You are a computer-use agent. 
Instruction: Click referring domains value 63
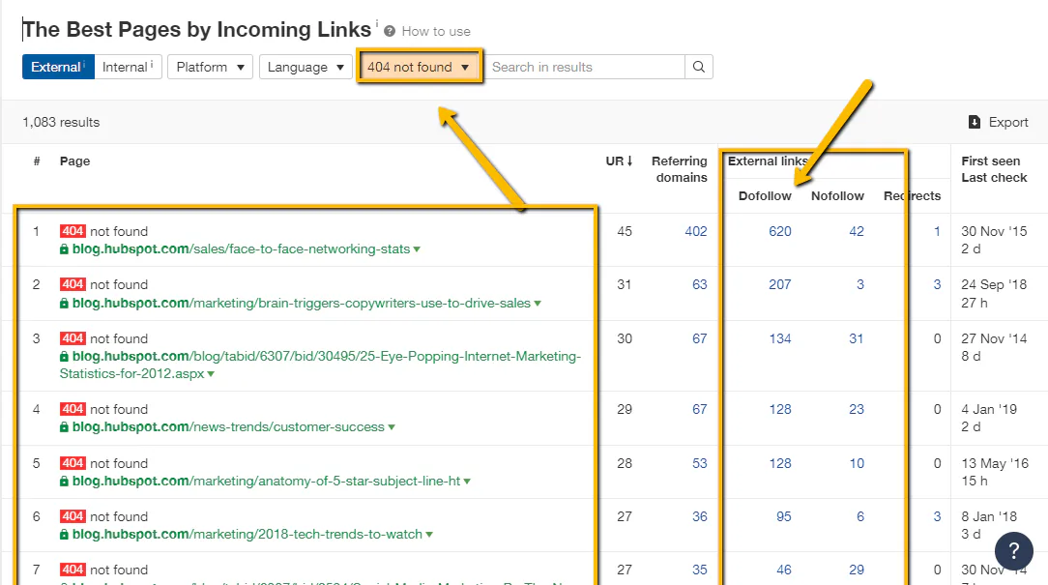700,285
